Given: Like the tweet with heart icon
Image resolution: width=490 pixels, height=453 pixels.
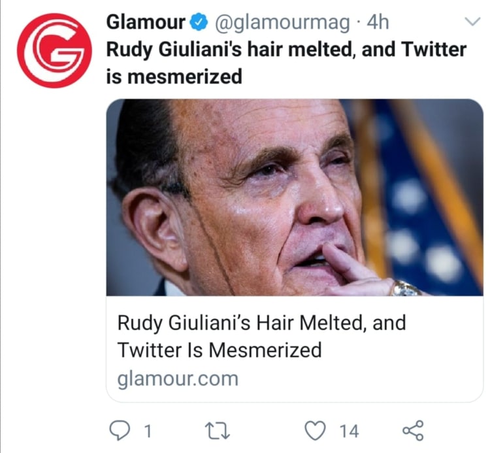Looking at the screenshot, I should [x=316, y=431].
